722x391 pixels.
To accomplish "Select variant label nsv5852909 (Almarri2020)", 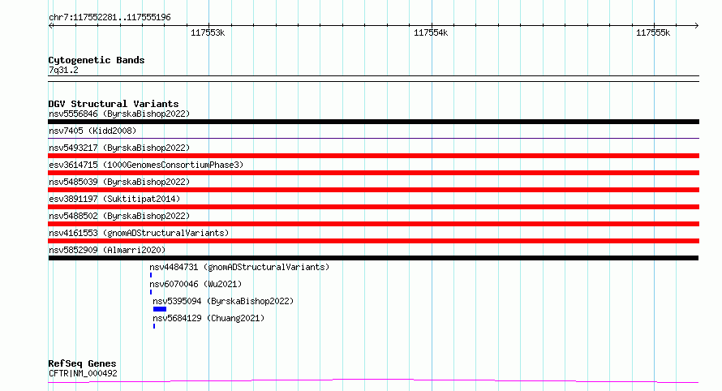I will [x=107, y=251].
